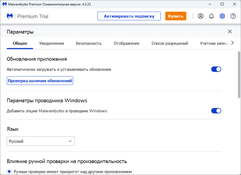Open the Язык language dropdown
This screenshot has width=241, height=175.
coord(40,141)
